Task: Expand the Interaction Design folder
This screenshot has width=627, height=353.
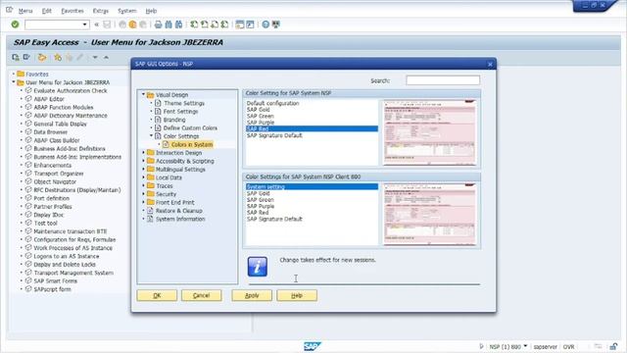Action: tap(143, 153)
